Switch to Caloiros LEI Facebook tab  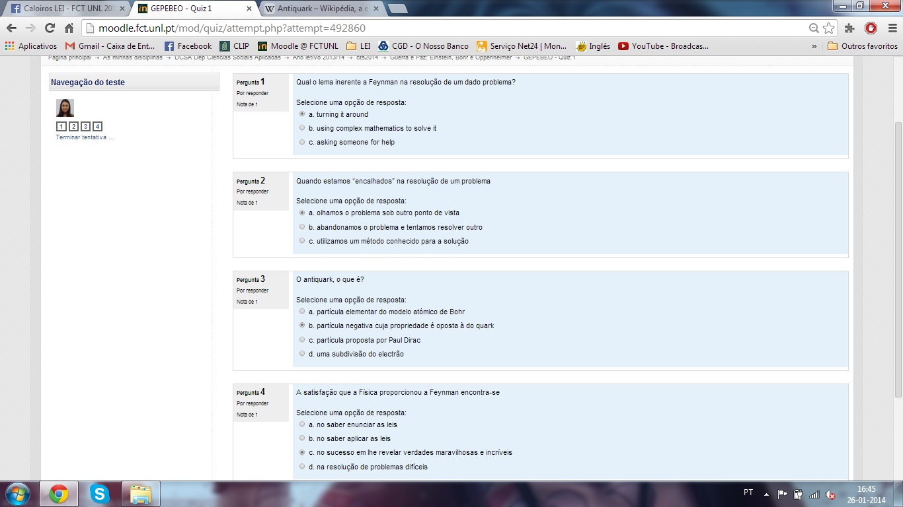click(64, 9)
